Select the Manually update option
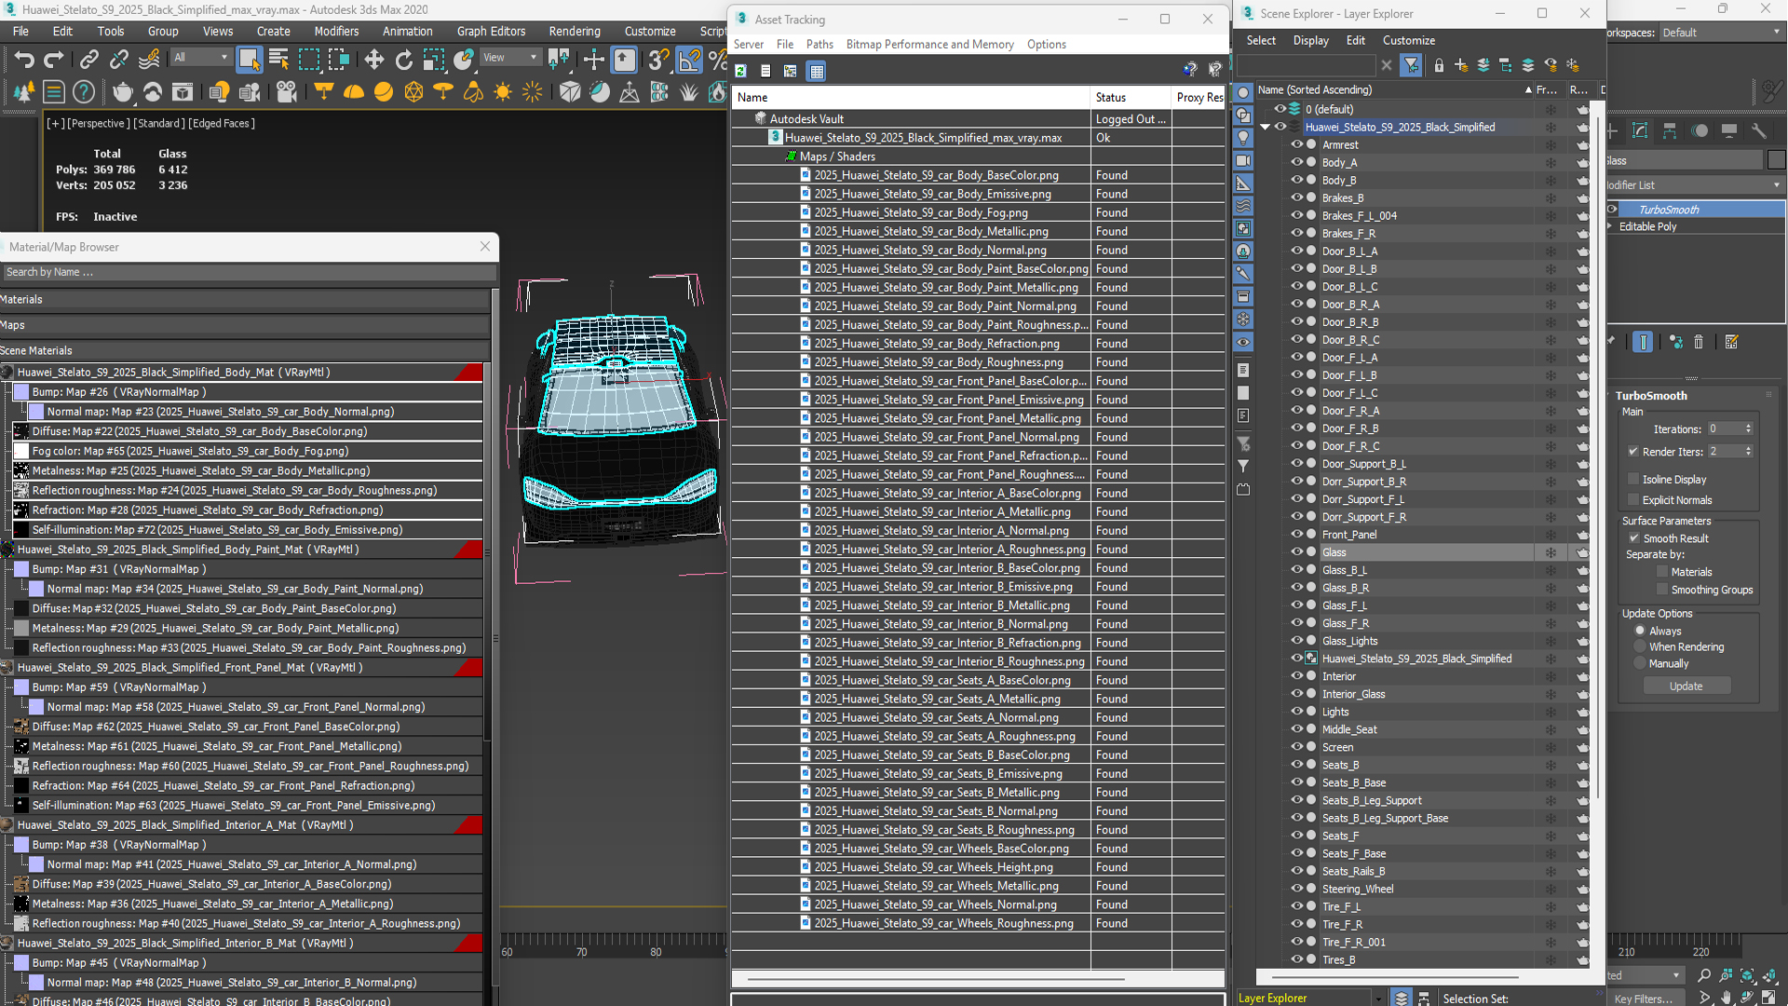 [1640, 663]
